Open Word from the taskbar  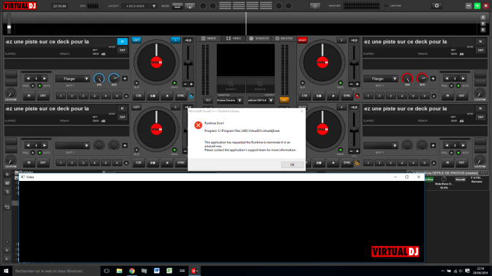pyautogui.click(x=157, y=271)
